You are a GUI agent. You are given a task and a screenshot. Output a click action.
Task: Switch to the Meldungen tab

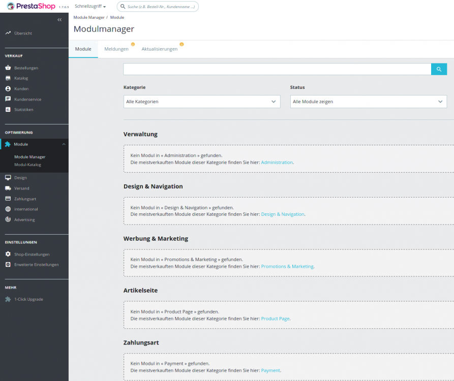click(x=116, y=49)
